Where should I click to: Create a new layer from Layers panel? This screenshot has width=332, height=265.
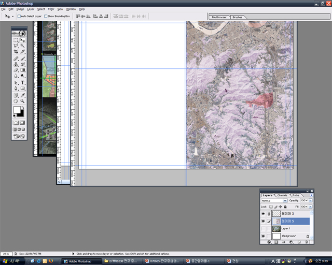[x=299, y=242]
